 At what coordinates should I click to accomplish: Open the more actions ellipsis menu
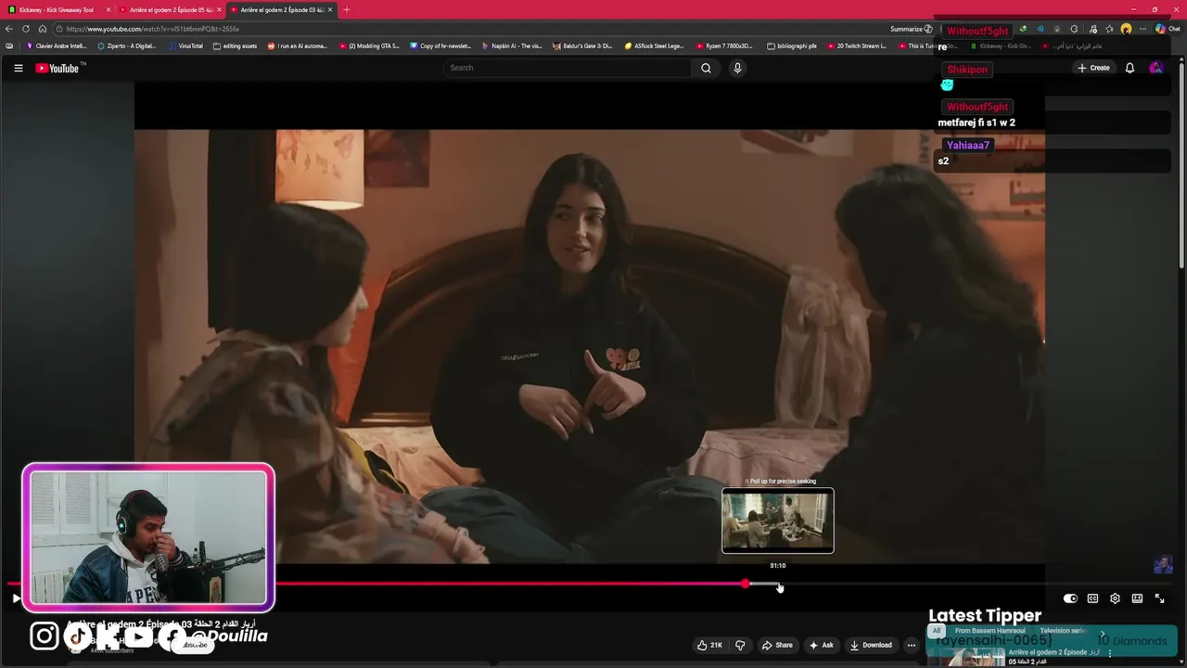coord(912,645)
